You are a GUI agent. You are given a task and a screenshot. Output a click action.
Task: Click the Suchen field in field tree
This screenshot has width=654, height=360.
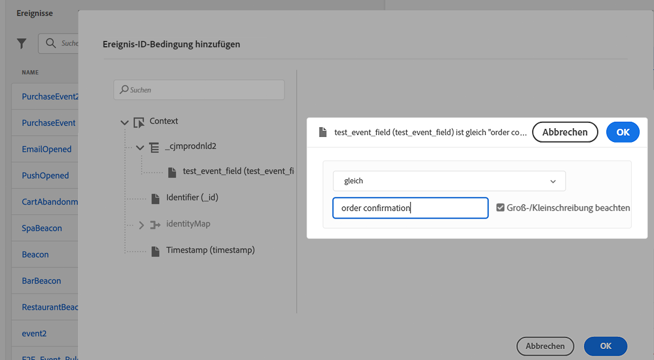[x=199, y=90]
